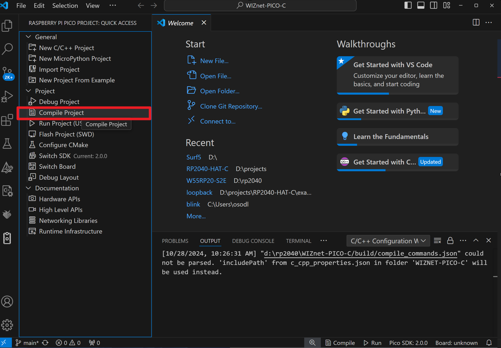Open the title bar overflow menu ellipsis
Image resolution: width=501 pixels, height=348 pixels.
113,5
